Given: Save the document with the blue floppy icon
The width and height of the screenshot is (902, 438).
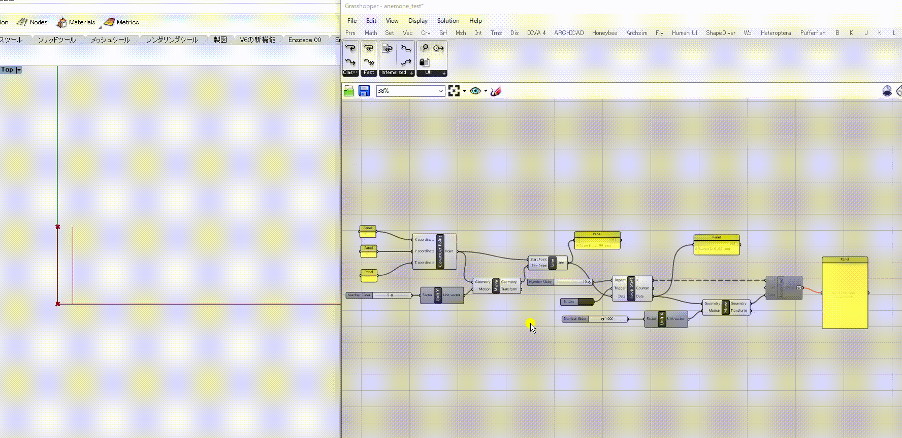Looking at the screenshot, I should (364, 91).
